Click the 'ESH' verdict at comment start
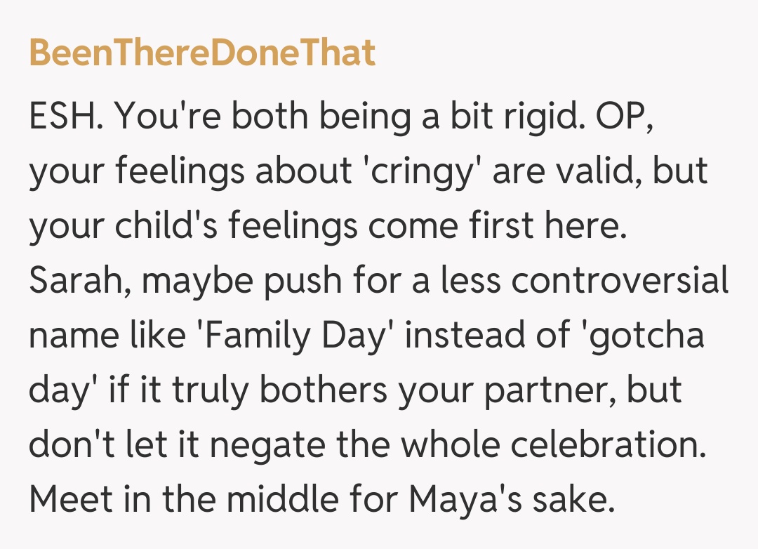 pos(66,117)
